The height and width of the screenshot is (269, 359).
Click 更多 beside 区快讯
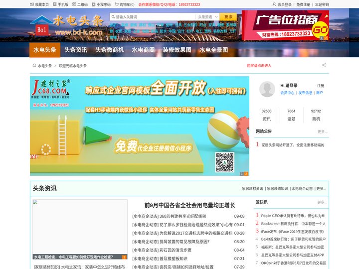pyautogui.click(x=323, y=202)
